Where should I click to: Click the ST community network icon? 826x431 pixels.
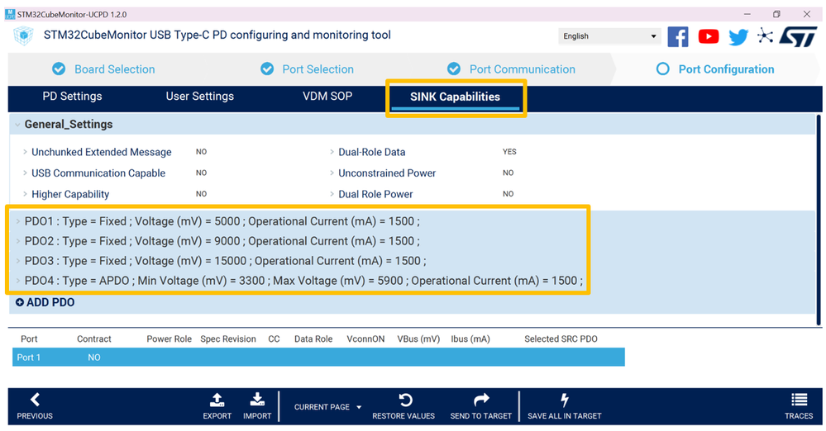pos(766,36)
